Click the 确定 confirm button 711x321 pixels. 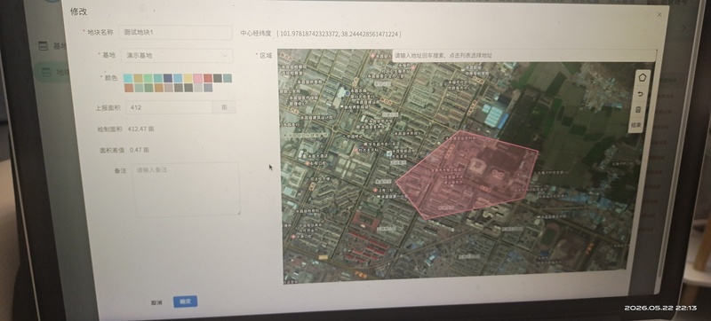[185, 301]
